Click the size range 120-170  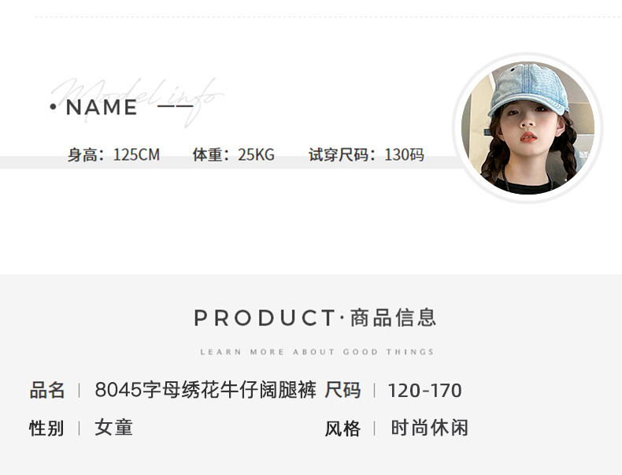pos(424,391)
